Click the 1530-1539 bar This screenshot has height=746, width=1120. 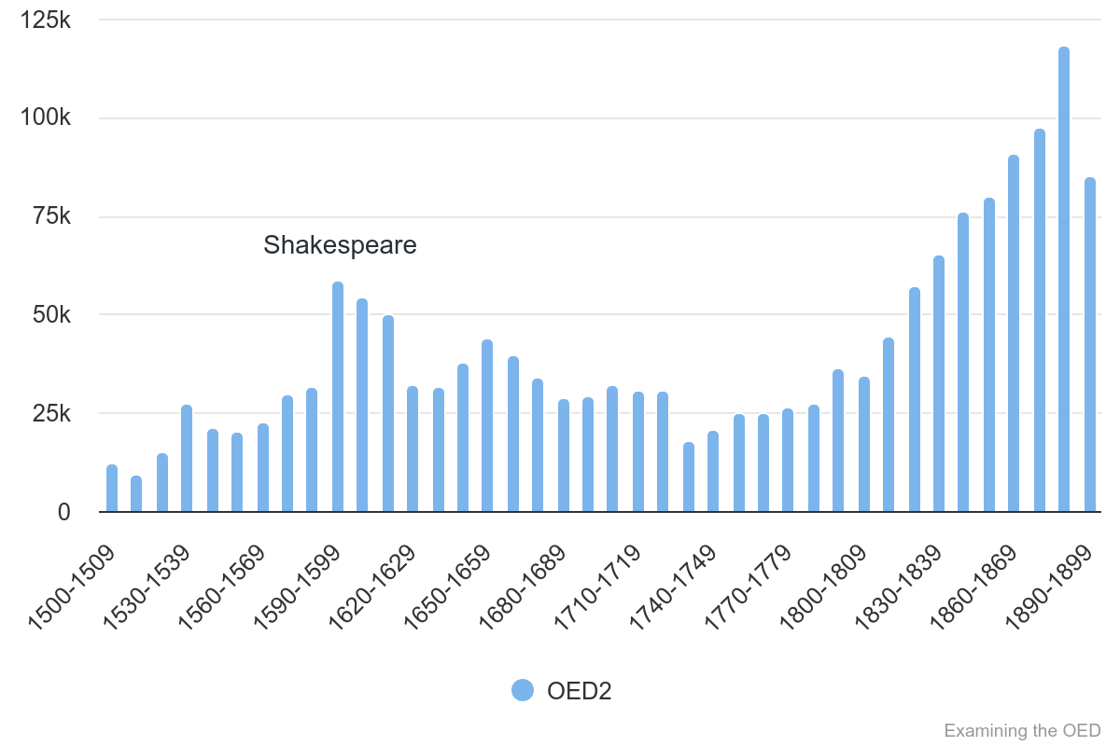pyautogui.click(x=187, y=459)
